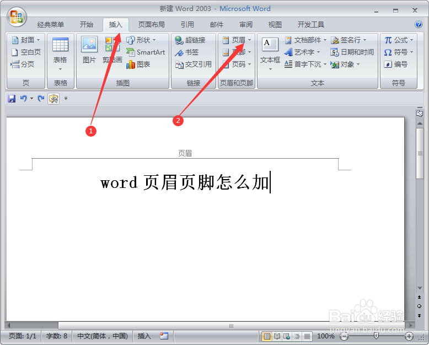Image resolution: width=429 pixels, height=345 pixels.
Task: Click page count 页面: 1/1 in status bar
Action: click(23, 336)
